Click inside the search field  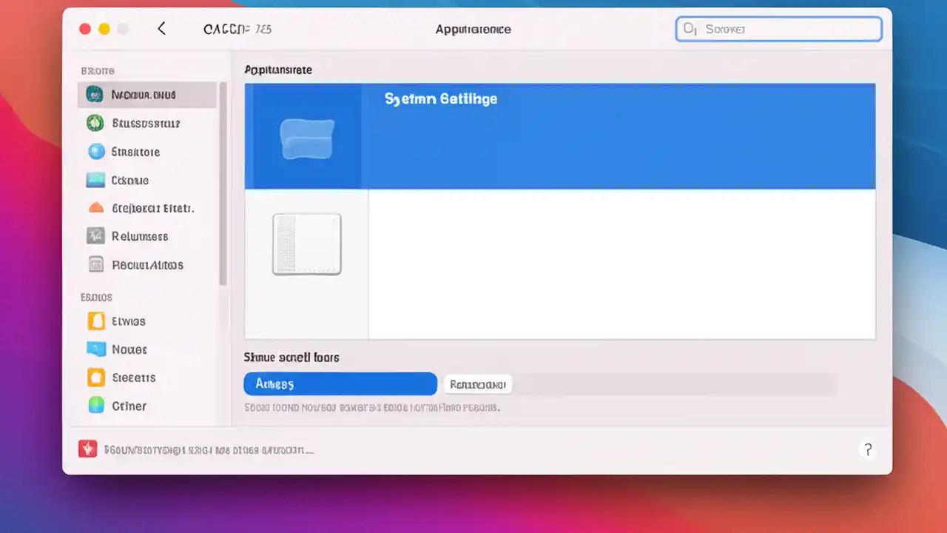(778, 29)
